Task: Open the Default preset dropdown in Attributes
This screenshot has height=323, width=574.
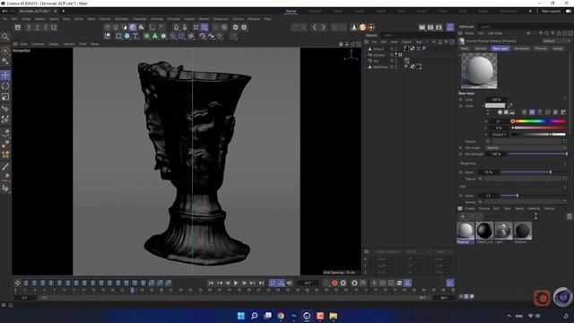Action: click(x=556, y=41)
